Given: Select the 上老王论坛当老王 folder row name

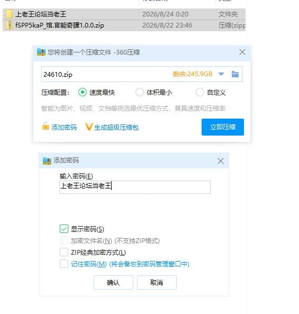Looking at the screenshot, I should (x=41, y=14).
